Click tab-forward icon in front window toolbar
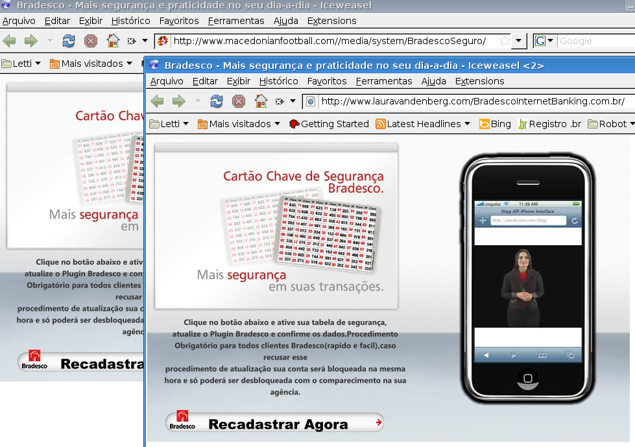 click(280, 101)
